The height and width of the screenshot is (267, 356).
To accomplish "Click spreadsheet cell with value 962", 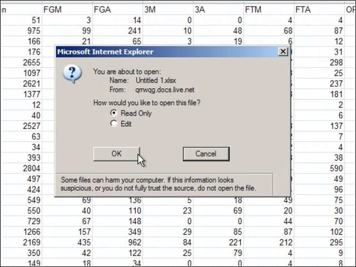I will pyautogui.click(x=117, y=243).
